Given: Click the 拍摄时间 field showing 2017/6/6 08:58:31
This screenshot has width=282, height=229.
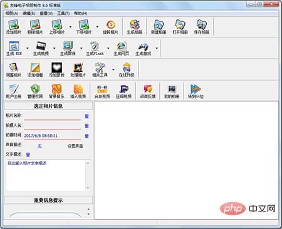Looking at the screenshot, I should [53, 136].
